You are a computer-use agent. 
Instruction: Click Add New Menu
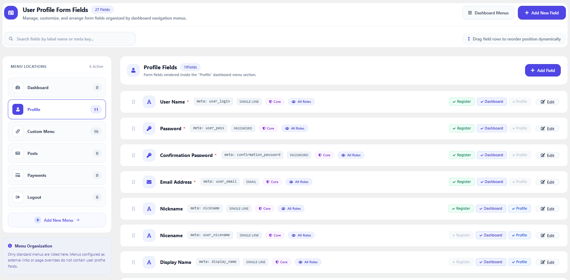point(57,220)
